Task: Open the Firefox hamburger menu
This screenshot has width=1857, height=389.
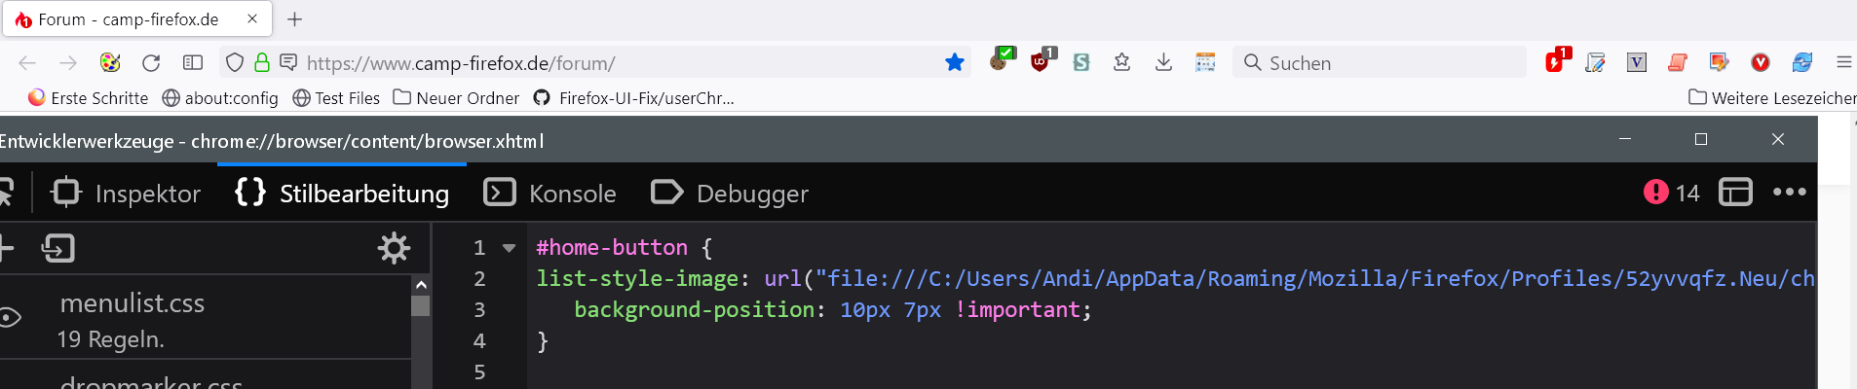Action: pos(1843,63)
